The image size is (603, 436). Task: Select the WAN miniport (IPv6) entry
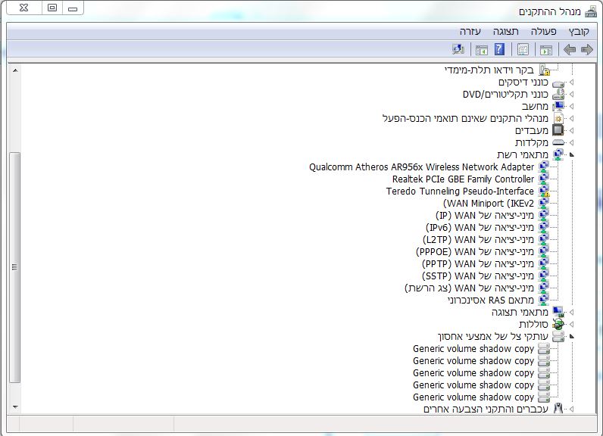[480, 227]
